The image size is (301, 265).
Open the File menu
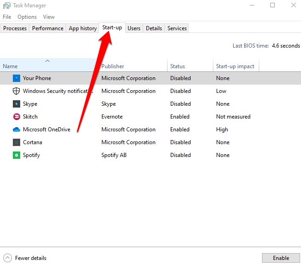pyautogui.click(x=7, y=17)
